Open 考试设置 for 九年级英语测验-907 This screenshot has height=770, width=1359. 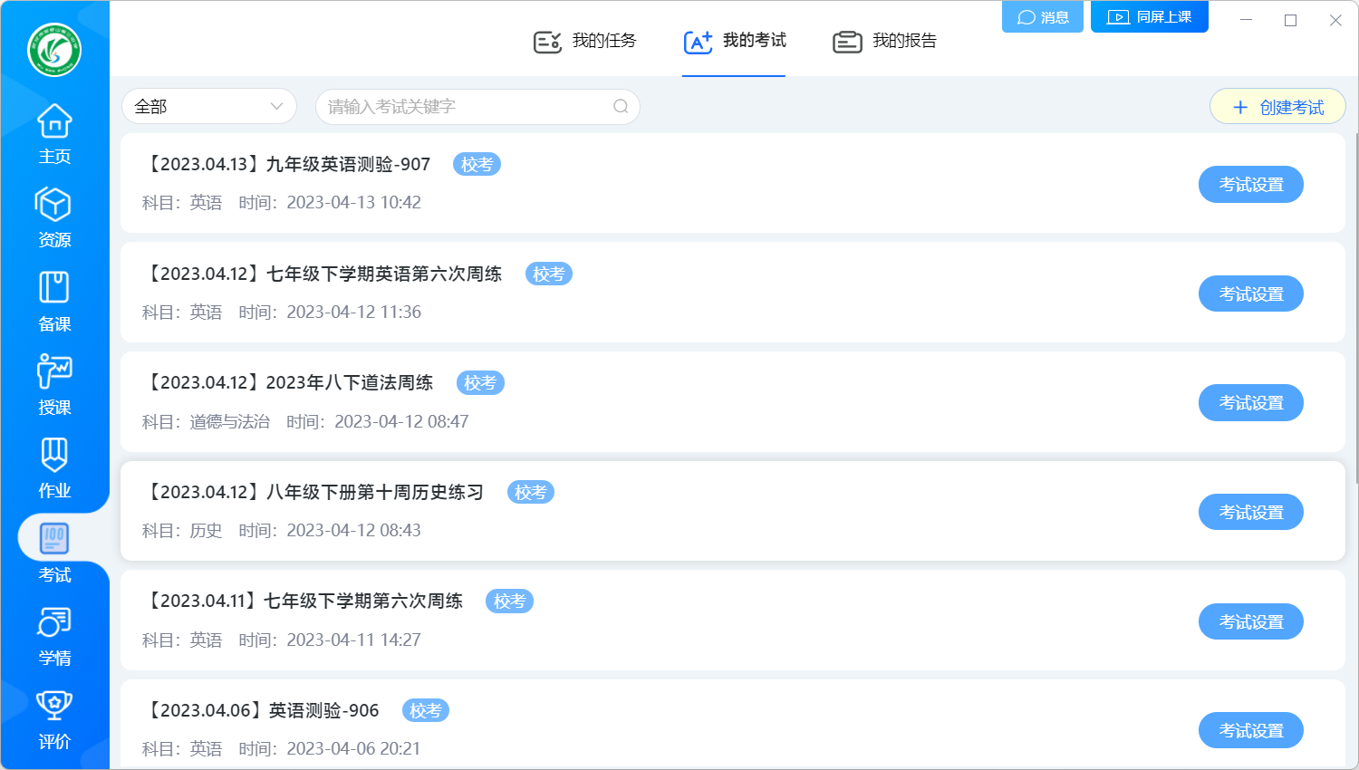(x=1250, y=185)
